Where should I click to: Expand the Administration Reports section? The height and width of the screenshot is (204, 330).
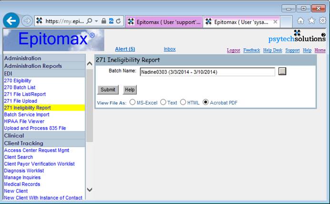33,66
